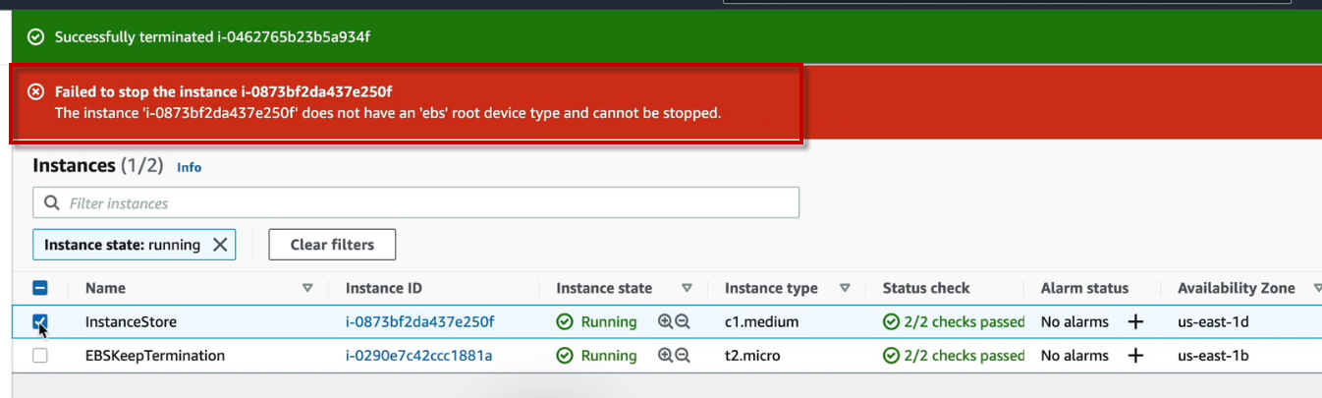
Task: Zoom out icon for InstanceStore instance state
Action: pos(683,321)
